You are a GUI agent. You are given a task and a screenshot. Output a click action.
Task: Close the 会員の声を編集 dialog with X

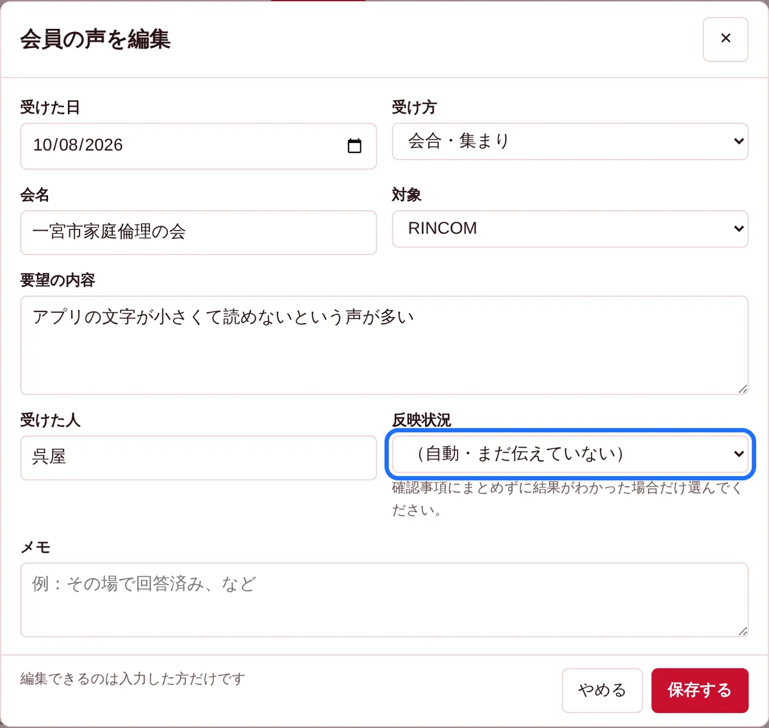coord(725,39)
